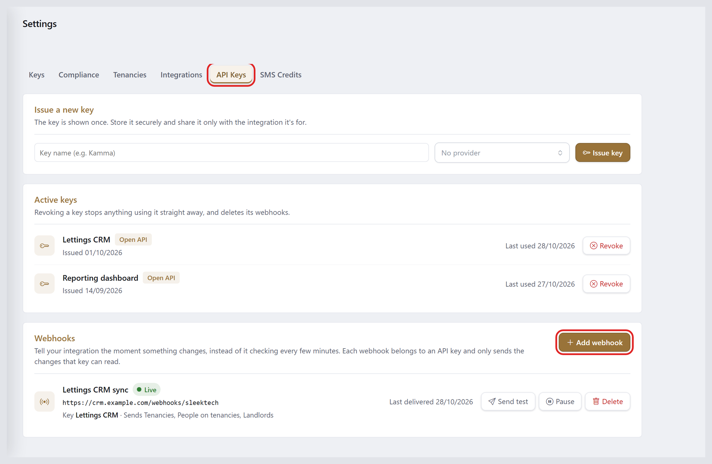Click the "Issue a new key" heading
This screenshot has width=712, height=464.
[x=64, y=110]
